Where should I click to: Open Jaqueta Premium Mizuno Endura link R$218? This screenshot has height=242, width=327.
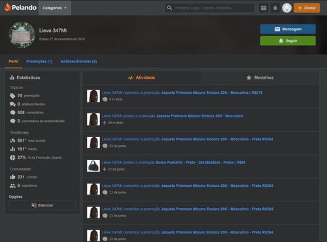coord(212,92)
